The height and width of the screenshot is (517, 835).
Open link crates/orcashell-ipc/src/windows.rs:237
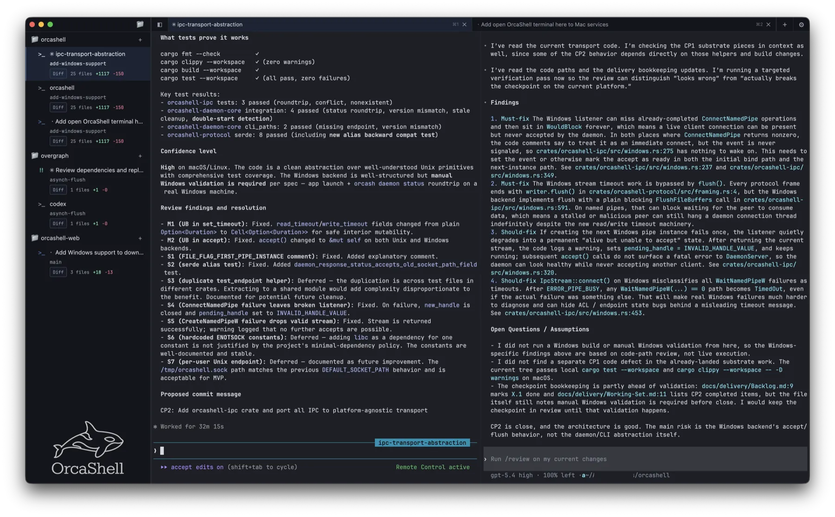pos(643,168)
